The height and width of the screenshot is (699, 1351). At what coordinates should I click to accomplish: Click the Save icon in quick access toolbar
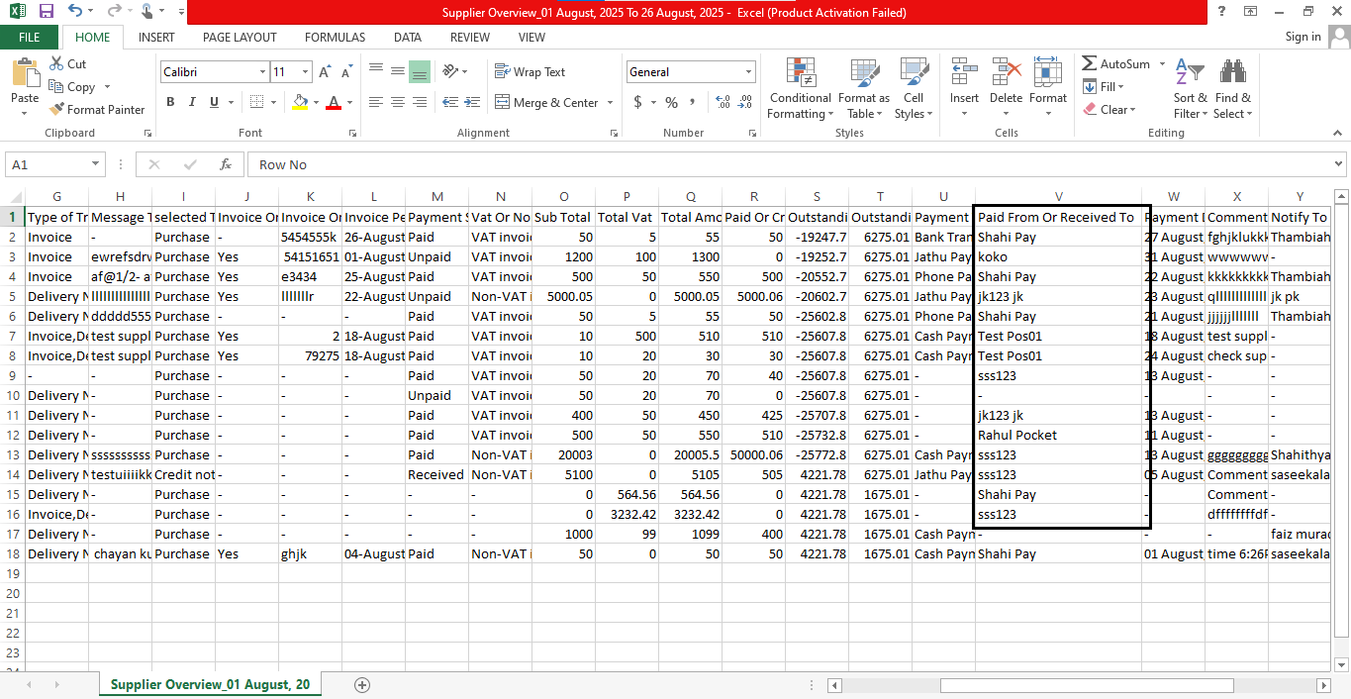[x=46, y=12]
